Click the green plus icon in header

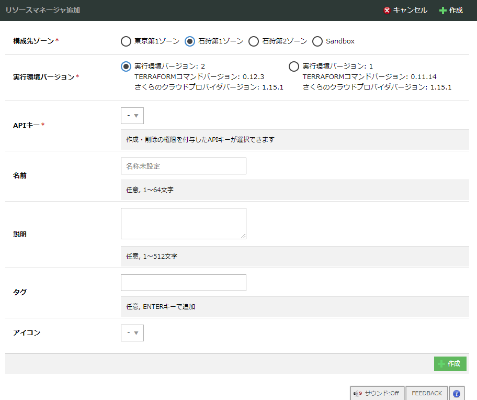tap(443, 10)
